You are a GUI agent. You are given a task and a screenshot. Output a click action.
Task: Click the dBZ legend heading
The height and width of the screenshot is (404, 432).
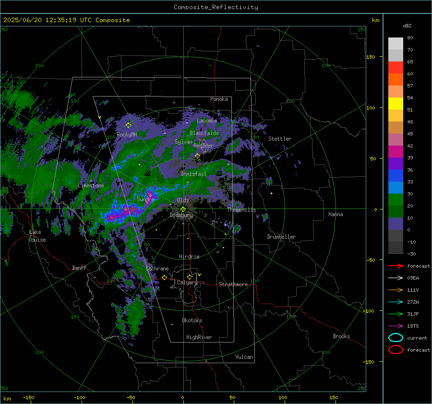point(407,25)
